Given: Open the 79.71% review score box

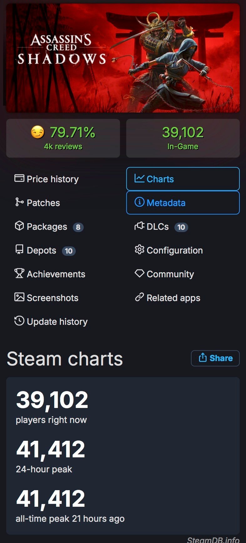Looking at the screenshot, I should click(63, 138).
